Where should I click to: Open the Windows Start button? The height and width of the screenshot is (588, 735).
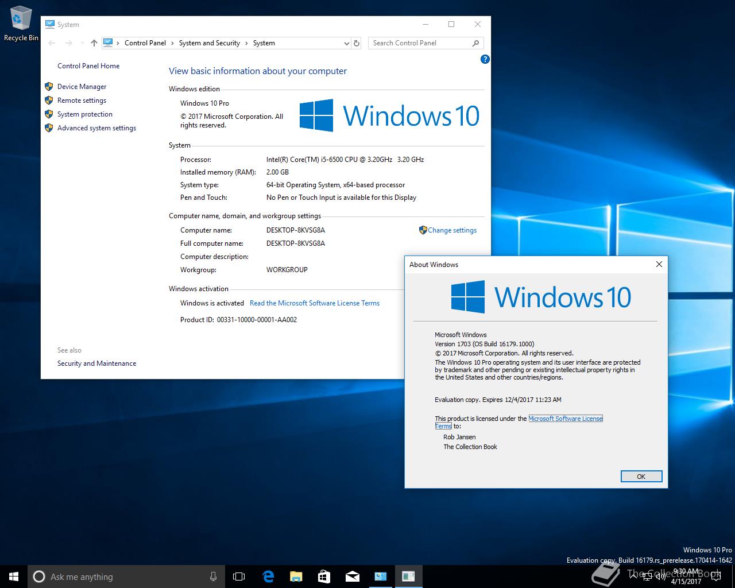point(14,577)
